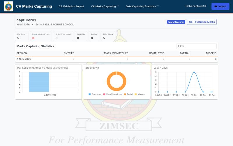Click the Today stat card

(x=94, y=36)
